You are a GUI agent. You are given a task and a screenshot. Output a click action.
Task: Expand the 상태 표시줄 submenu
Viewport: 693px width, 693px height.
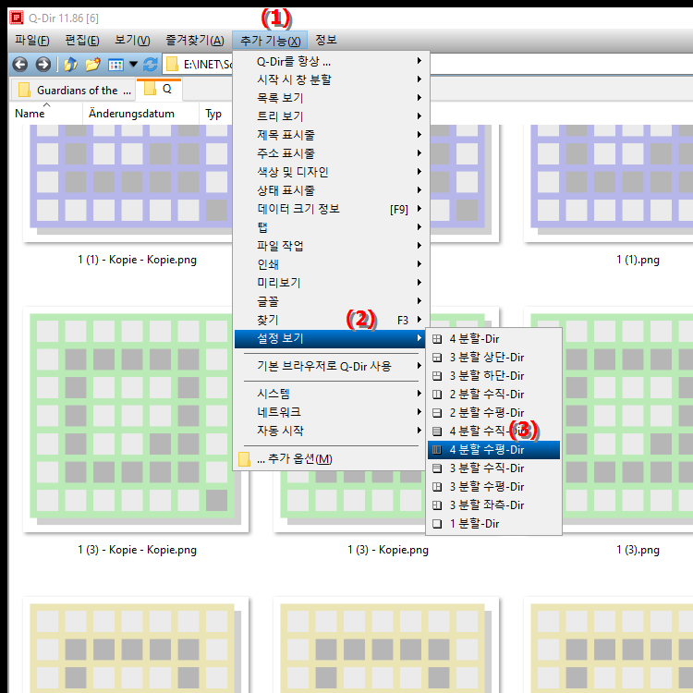(x=331, y=190)
